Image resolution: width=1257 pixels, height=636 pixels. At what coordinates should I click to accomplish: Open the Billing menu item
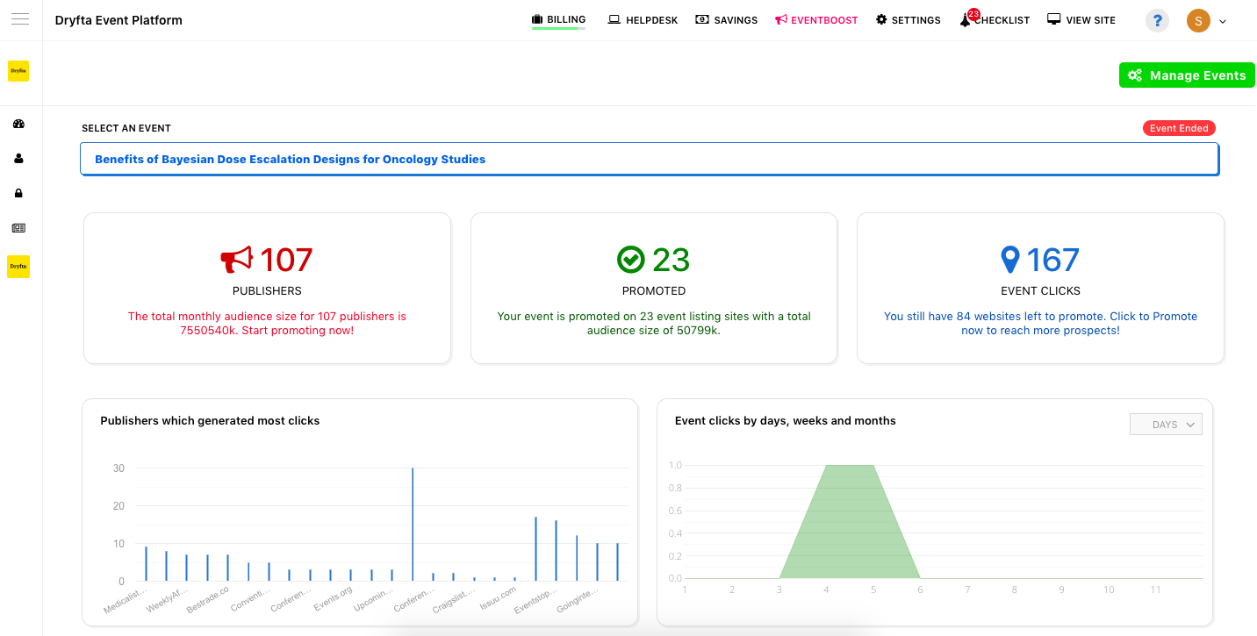tap(558, 19)
